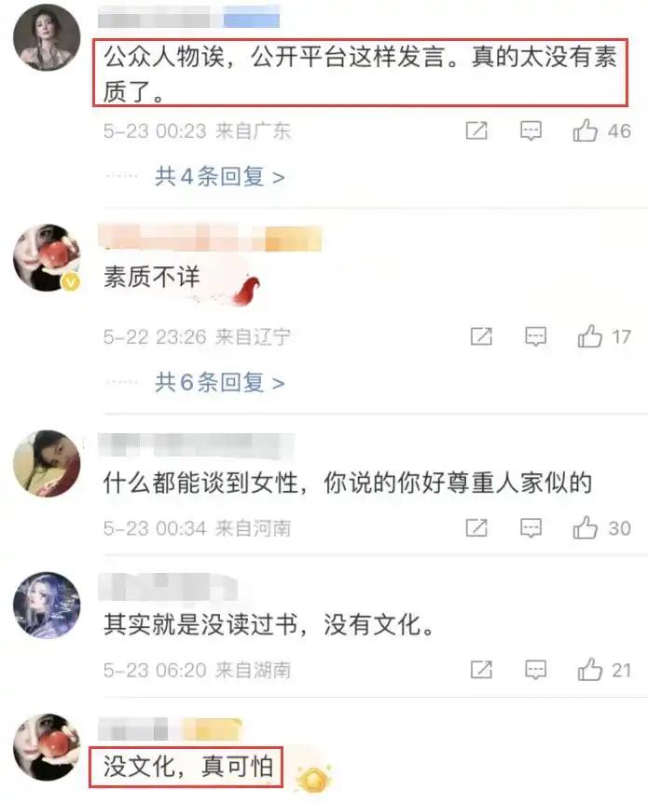Share the comment from 河南

point(476,528)
